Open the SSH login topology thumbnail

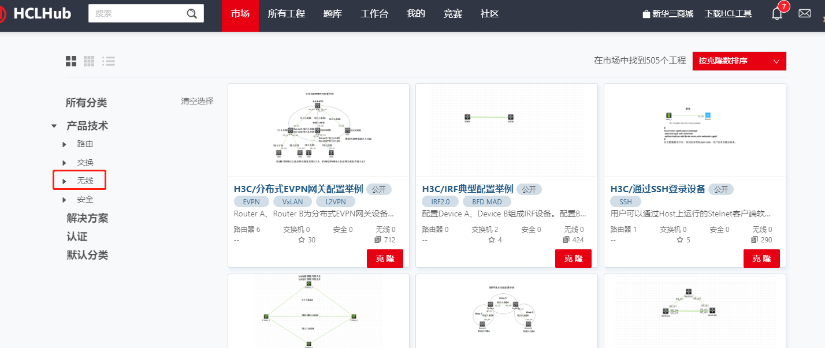click(x=695, y=130)
